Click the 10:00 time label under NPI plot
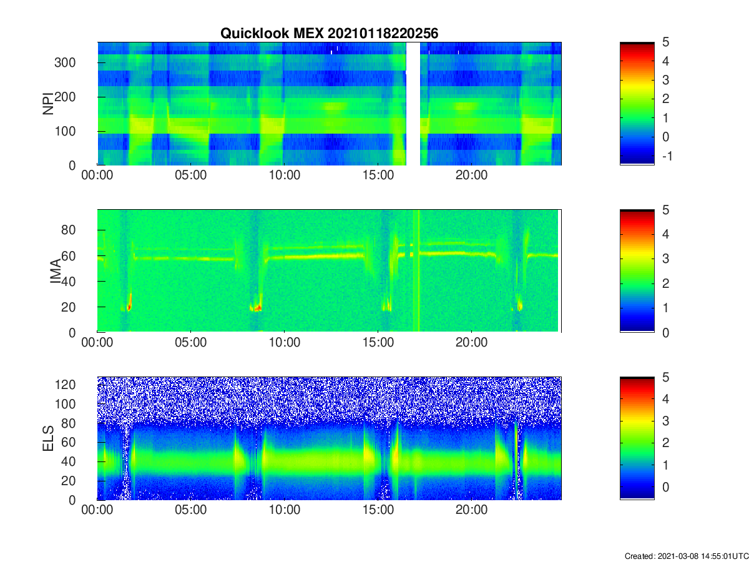This screenshot has width=749, height=562. coord(285,176)
